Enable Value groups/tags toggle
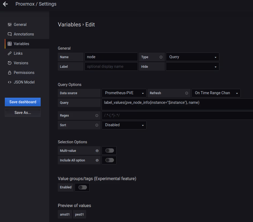The width and height of the screenshot is (253, 222). [x=82, y=187]
